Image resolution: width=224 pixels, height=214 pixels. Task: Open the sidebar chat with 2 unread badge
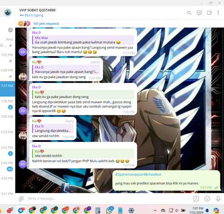8,104
